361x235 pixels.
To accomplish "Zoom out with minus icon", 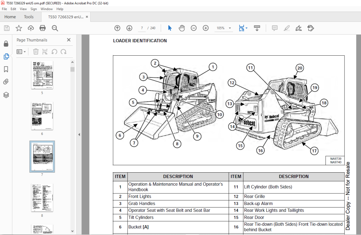I will coord(194,28).
